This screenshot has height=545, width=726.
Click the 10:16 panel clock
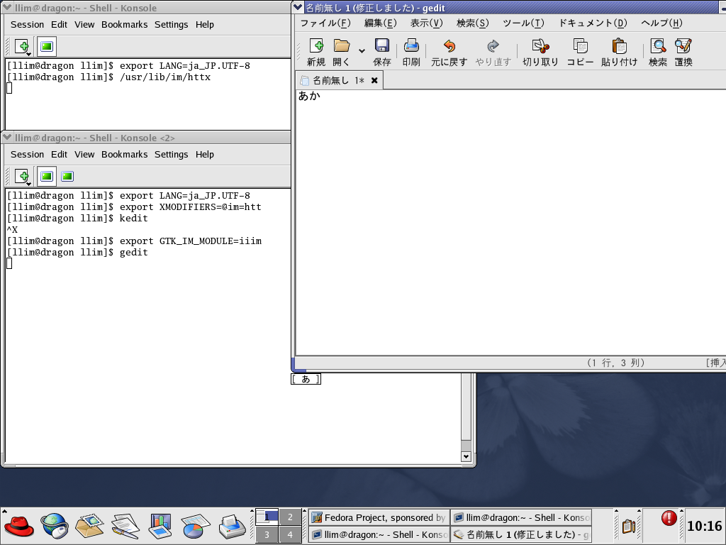(704, 526)
